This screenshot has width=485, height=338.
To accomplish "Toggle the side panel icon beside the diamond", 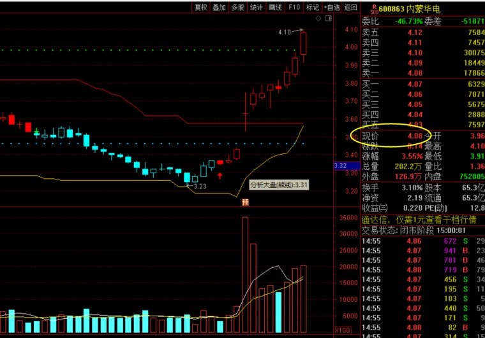I will click(329, 18).
